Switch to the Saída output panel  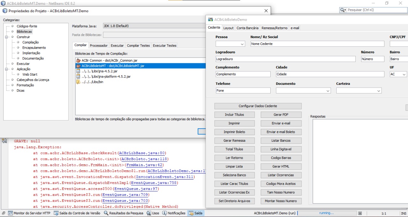pyautogui.click(x=196, y=213)
